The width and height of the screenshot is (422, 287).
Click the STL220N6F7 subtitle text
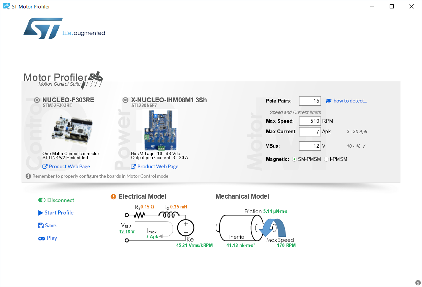click(x=144, y=105)
